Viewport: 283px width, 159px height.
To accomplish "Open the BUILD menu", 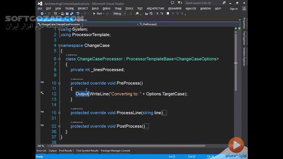I will pos(95,8).
